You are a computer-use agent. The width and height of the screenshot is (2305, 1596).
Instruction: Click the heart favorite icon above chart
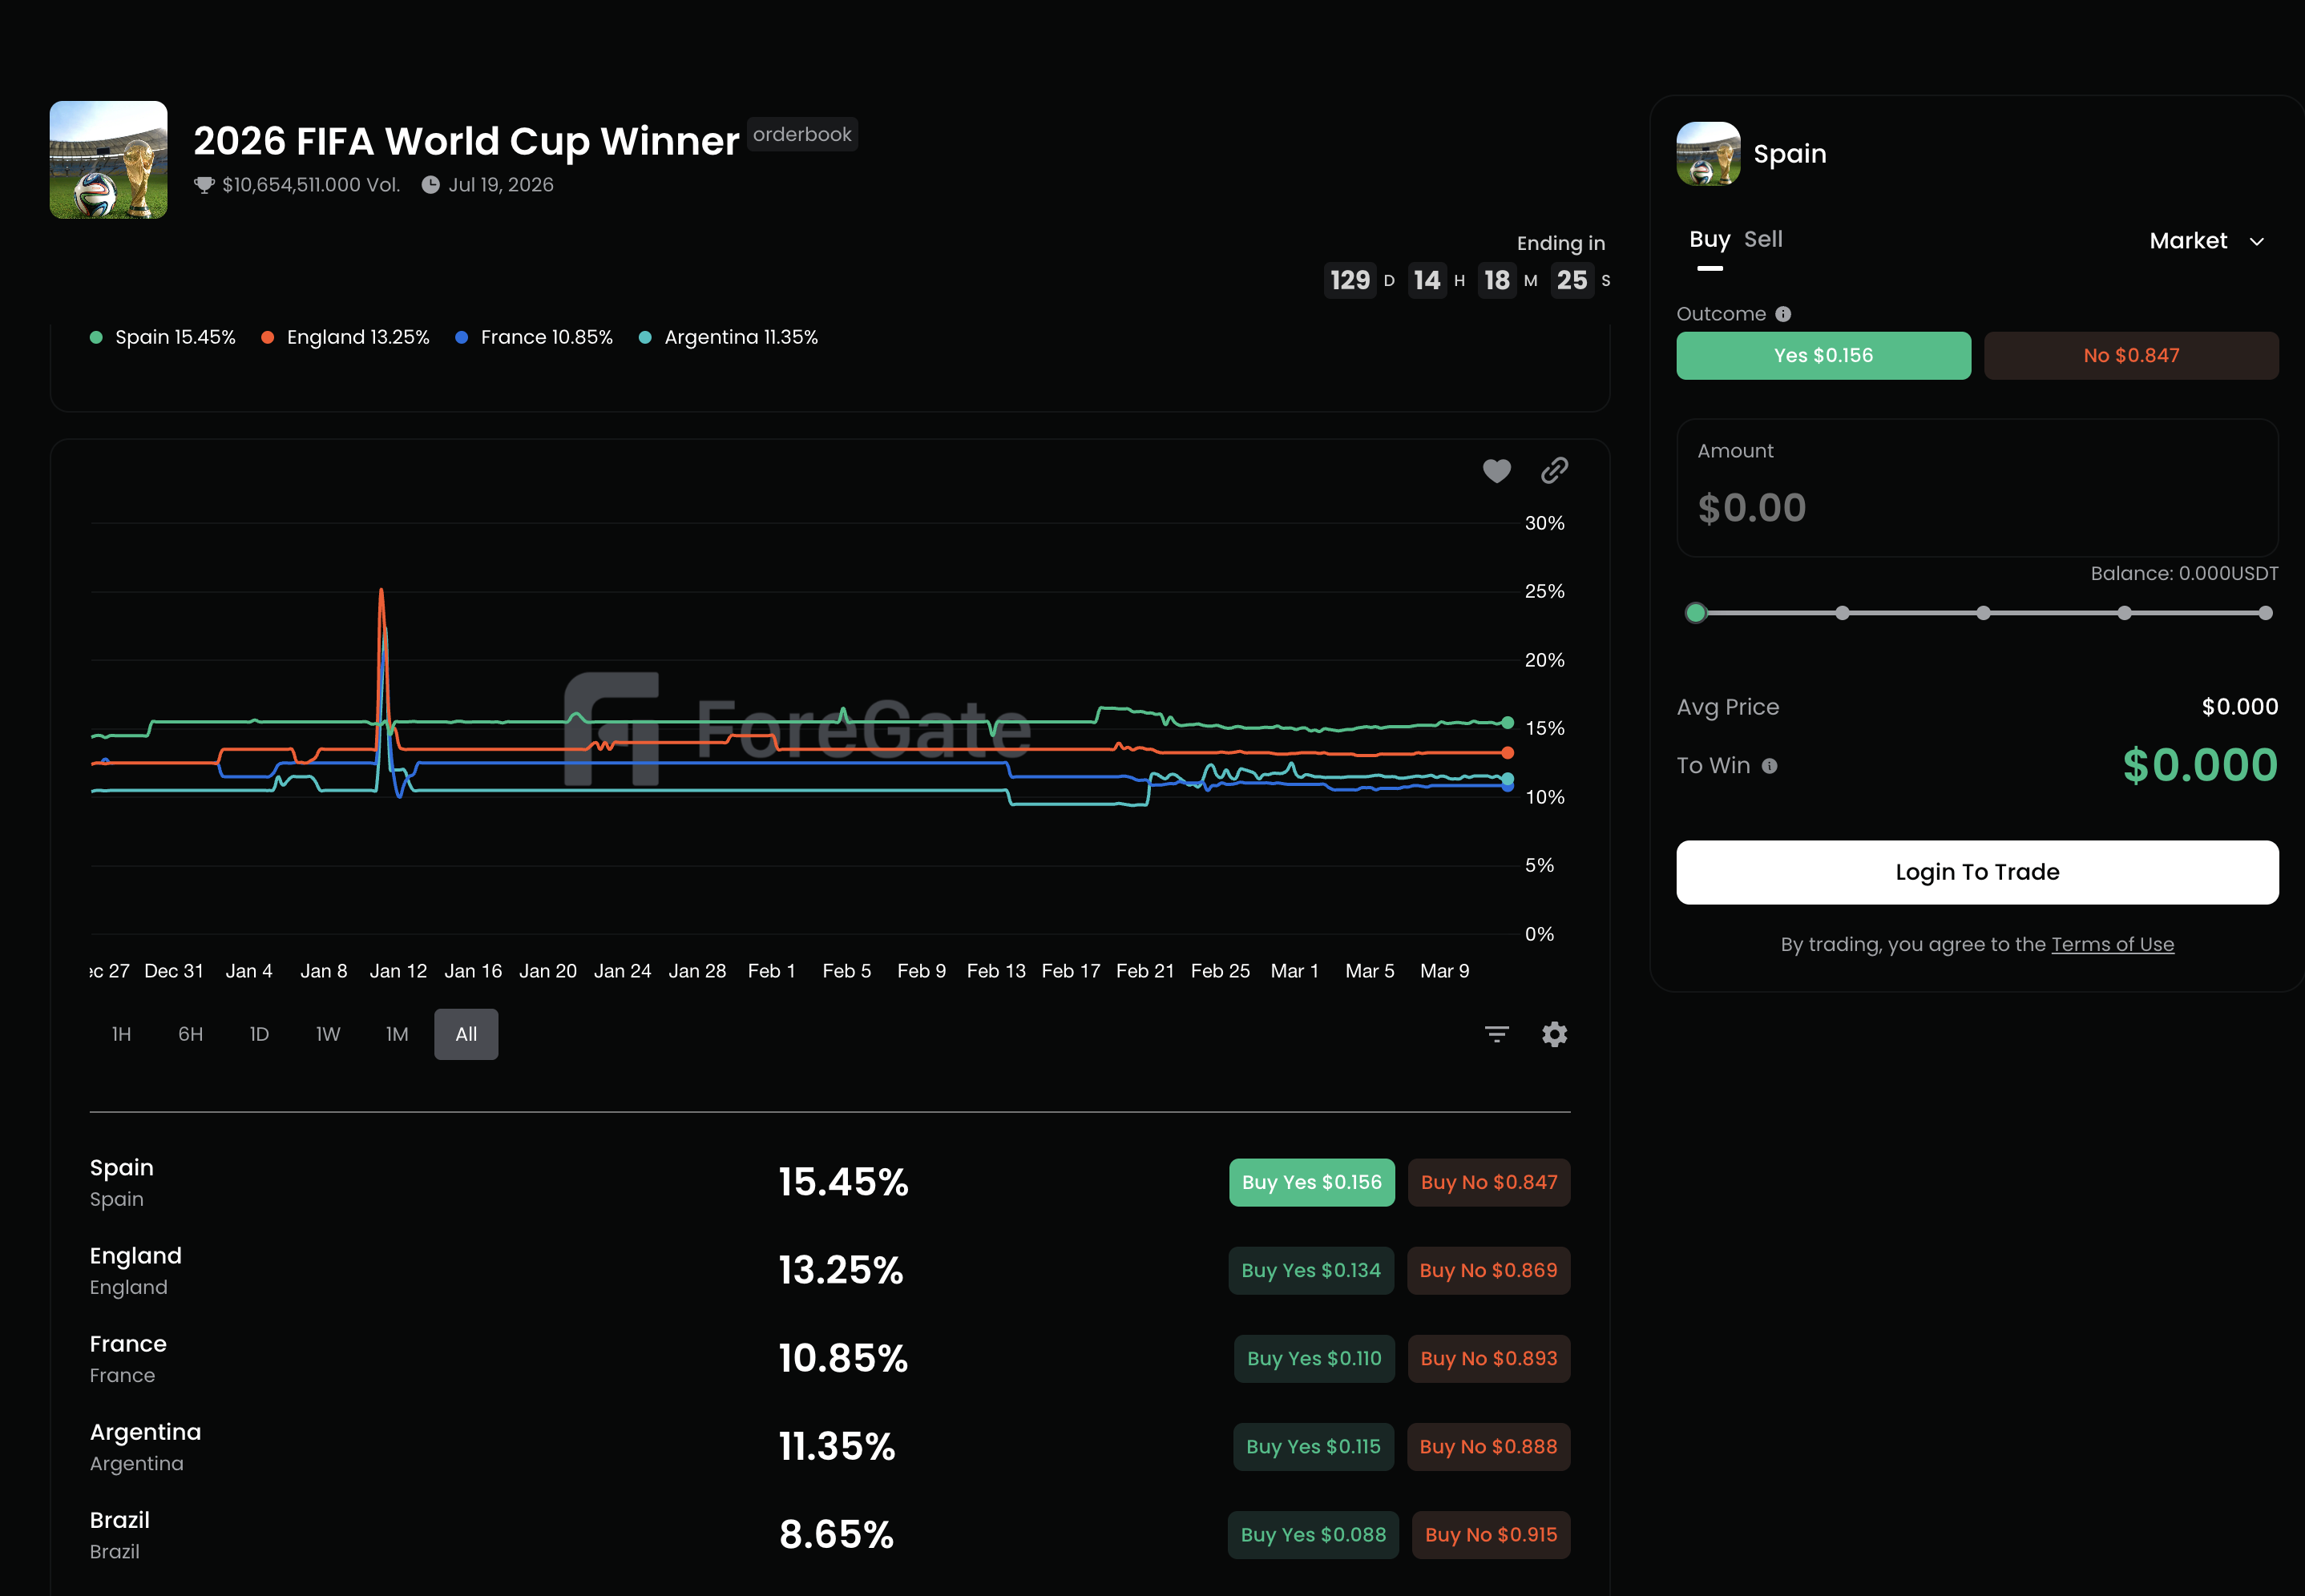tap(1496, 470)
